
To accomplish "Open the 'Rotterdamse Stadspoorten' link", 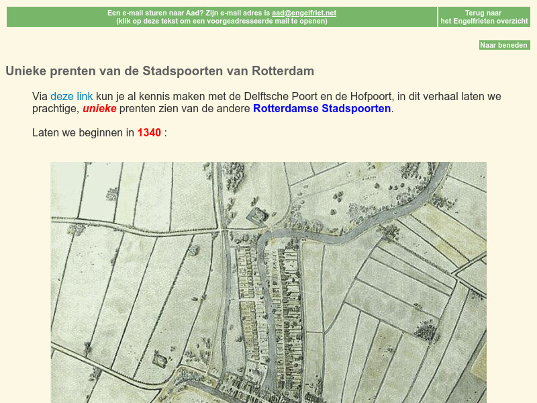I will coord(320,108).
